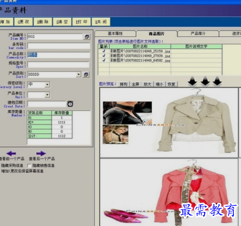Click stock quantity cell showing 1111

click(x=62, y=122)
